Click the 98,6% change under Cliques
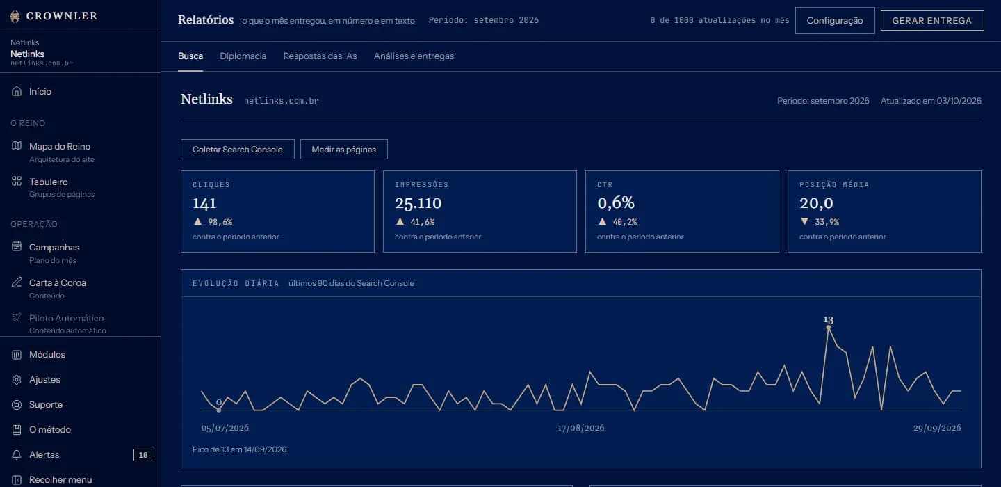Viewport: 1001px width, 487px height. click(220, 222)
